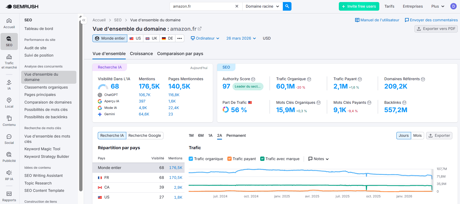The height and width of the screenshot is (204, 460).
Task: Select the Permanent time range
Action: point(236,135)
